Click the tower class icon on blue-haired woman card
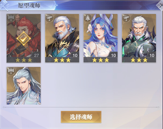 click(x=88, y=18)
